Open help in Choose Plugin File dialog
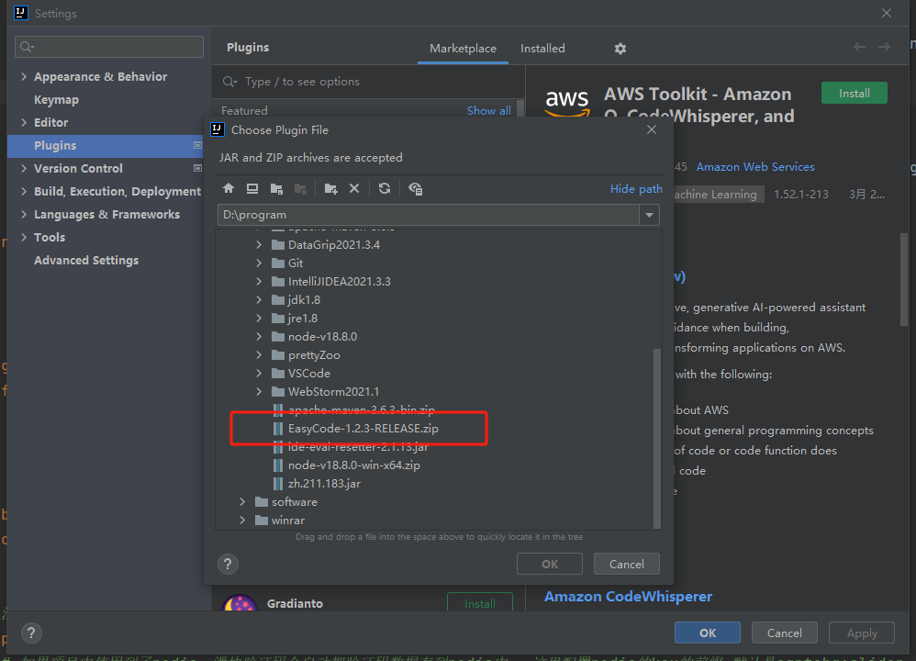 coord(228,564)
